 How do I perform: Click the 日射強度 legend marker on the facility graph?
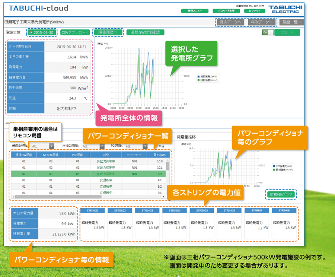tap(198, 80)
